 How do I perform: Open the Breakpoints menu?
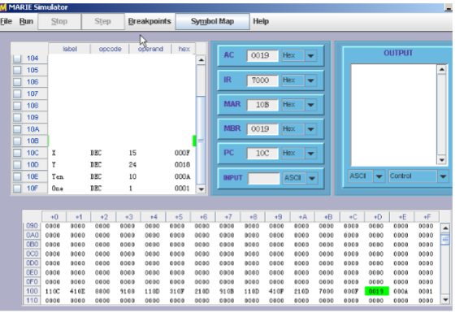click(150, 21)
